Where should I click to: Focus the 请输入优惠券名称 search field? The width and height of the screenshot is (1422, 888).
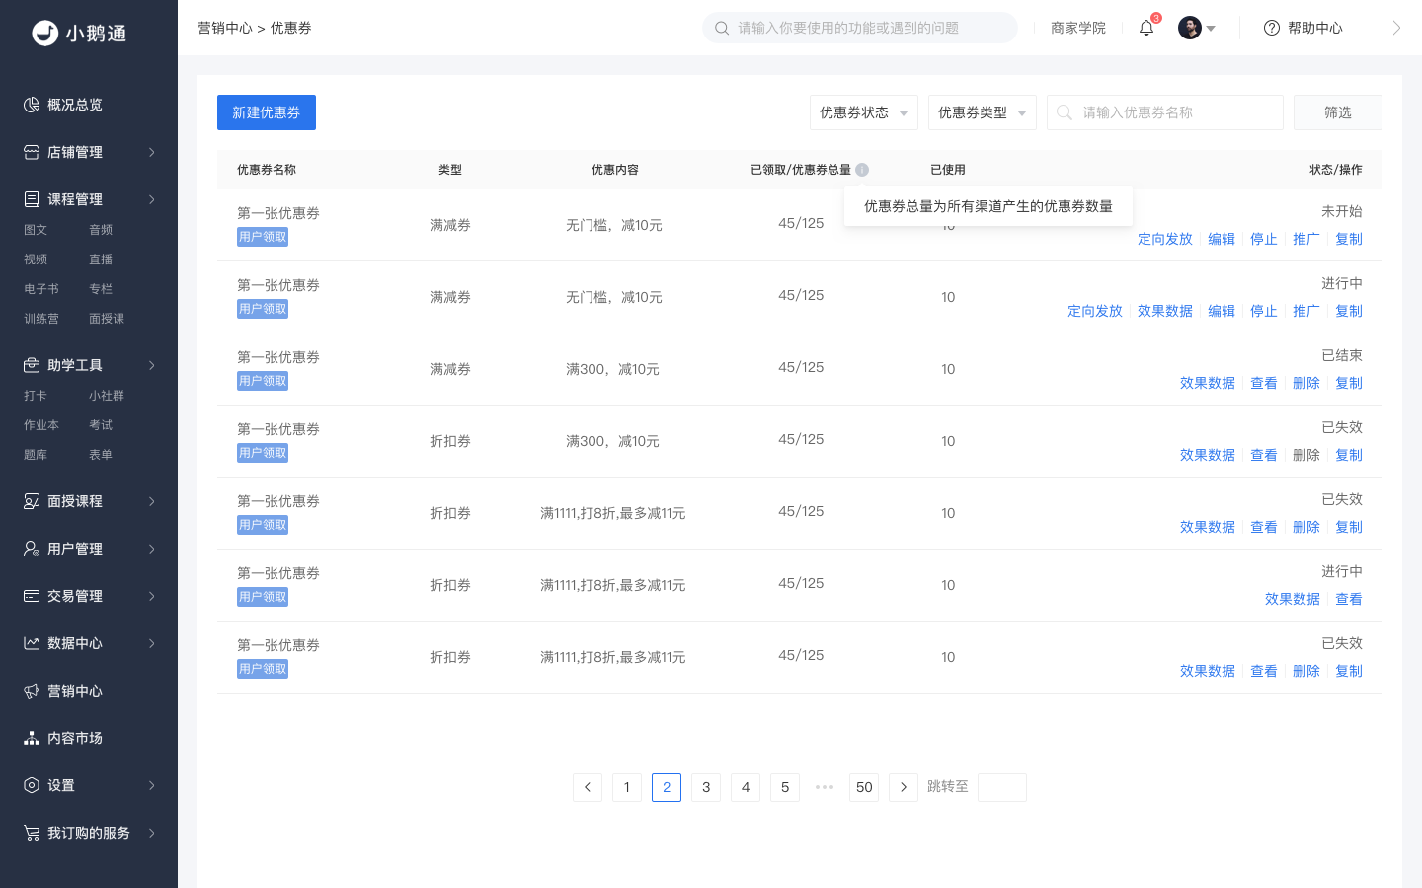(1165, 112)
